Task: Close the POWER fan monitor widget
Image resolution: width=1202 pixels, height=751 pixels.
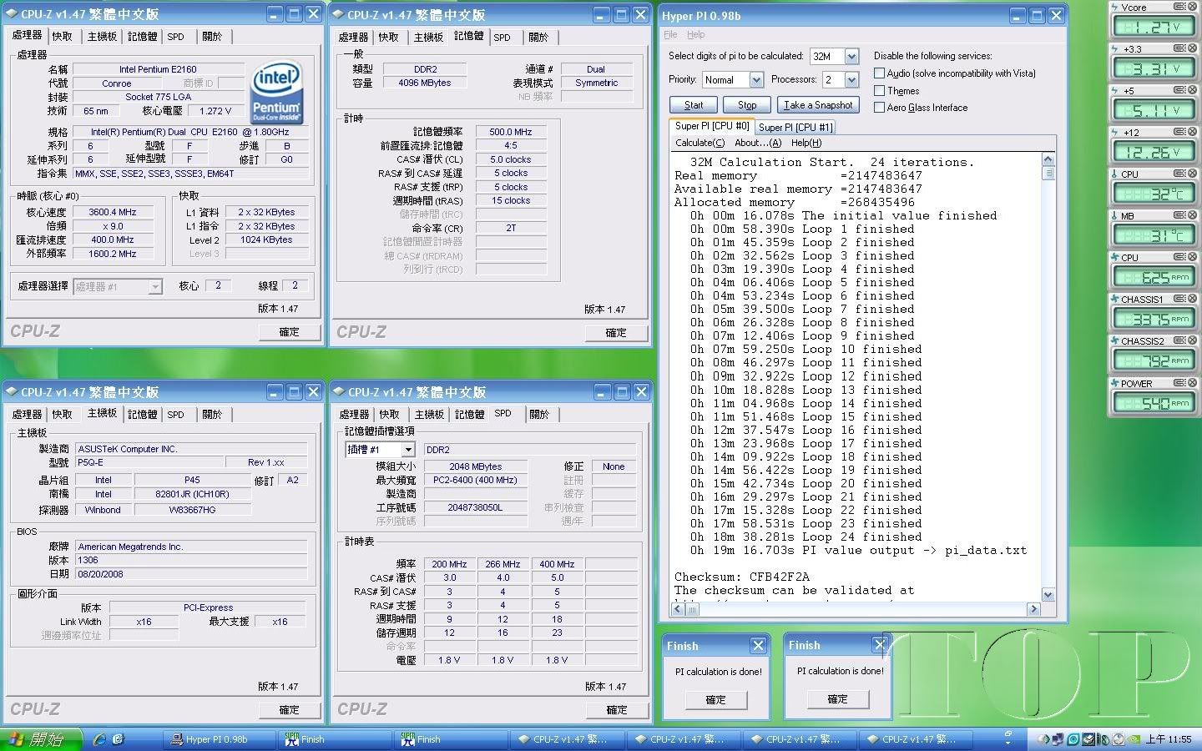Action: (1192, 382)
